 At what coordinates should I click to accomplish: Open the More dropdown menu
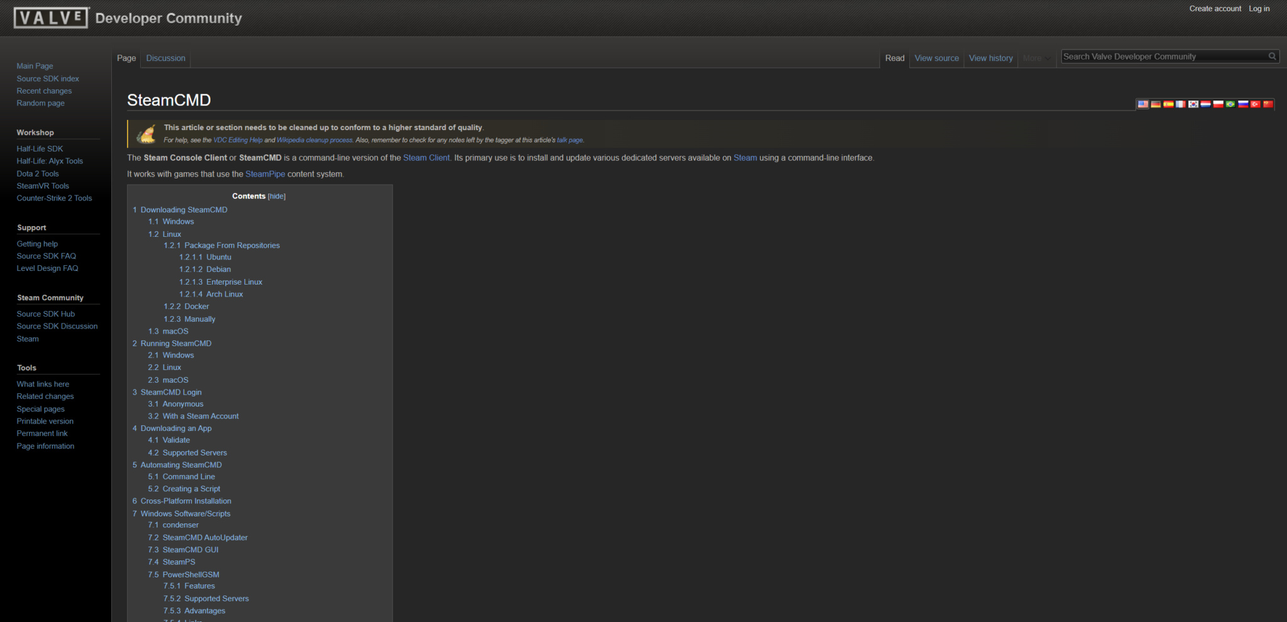pos(1036,58)
